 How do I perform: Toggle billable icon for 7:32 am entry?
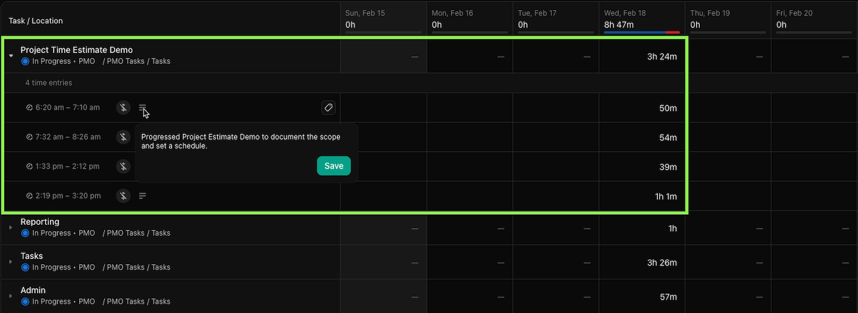coord(123,137)
